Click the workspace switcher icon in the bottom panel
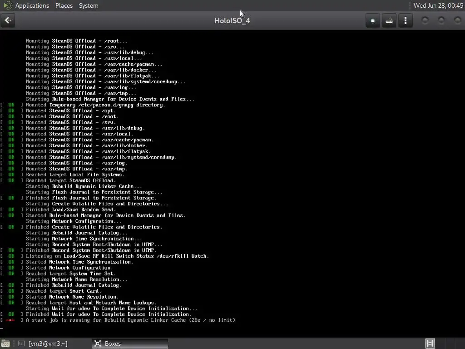The height and width of the screenshot is (349, 465). [x=430, y=344]
